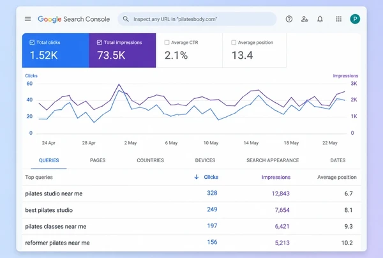The height and width of the screenshot is (258, 383).
Task: Click the Impressions axis label on chart
Action: tap(345, 76)
